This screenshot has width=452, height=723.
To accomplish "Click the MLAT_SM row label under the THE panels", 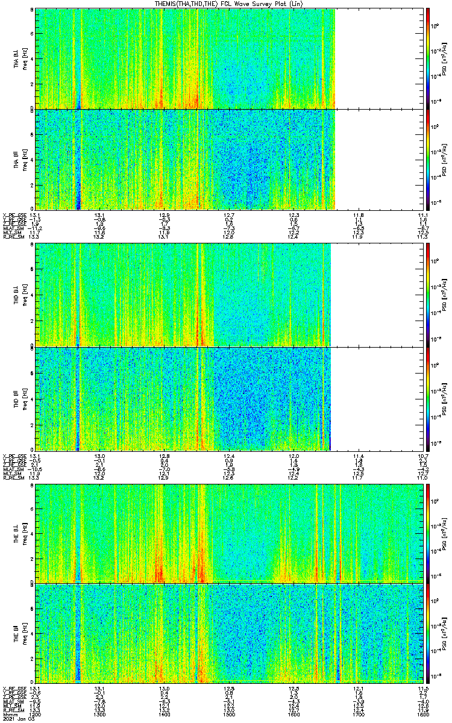I will pos(13,702).
